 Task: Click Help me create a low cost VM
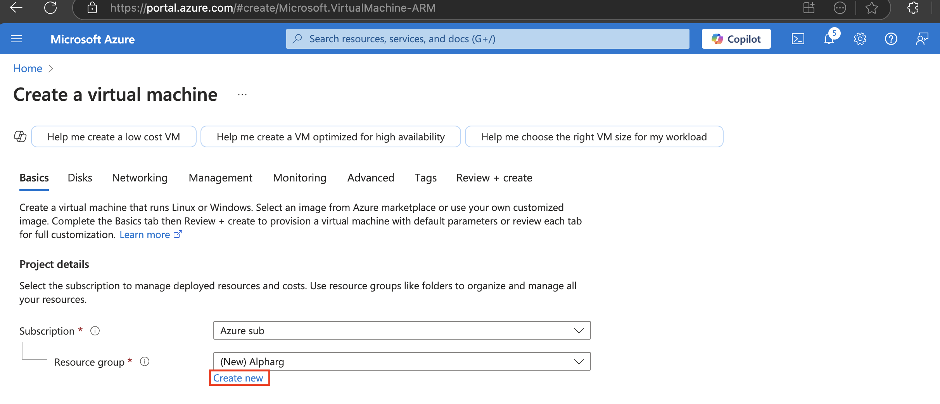click(x=114, y=136)
